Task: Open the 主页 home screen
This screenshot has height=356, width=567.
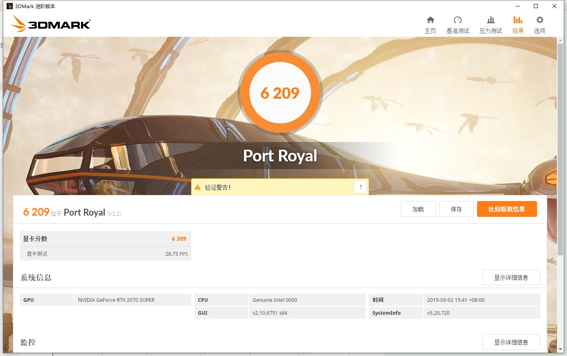Action: pyautogui.click(x=431, y=24)
